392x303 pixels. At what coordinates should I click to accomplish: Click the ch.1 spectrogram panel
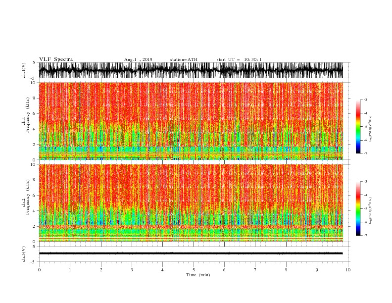click(x=191, y=121)
